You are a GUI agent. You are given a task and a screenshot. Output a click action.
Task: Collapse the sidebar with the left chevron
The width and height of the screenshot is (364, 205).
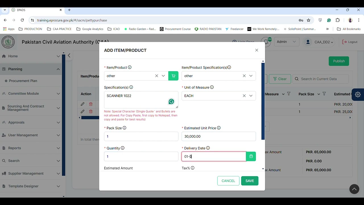(x=69, y=56)
